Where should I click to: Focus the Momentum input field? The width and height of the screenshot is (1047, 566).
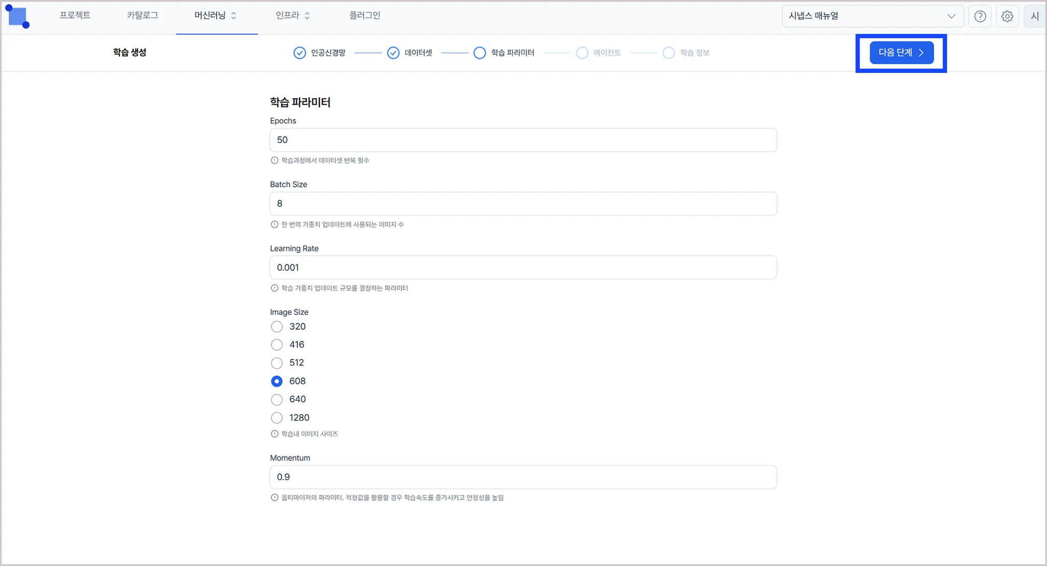(523, 477)
